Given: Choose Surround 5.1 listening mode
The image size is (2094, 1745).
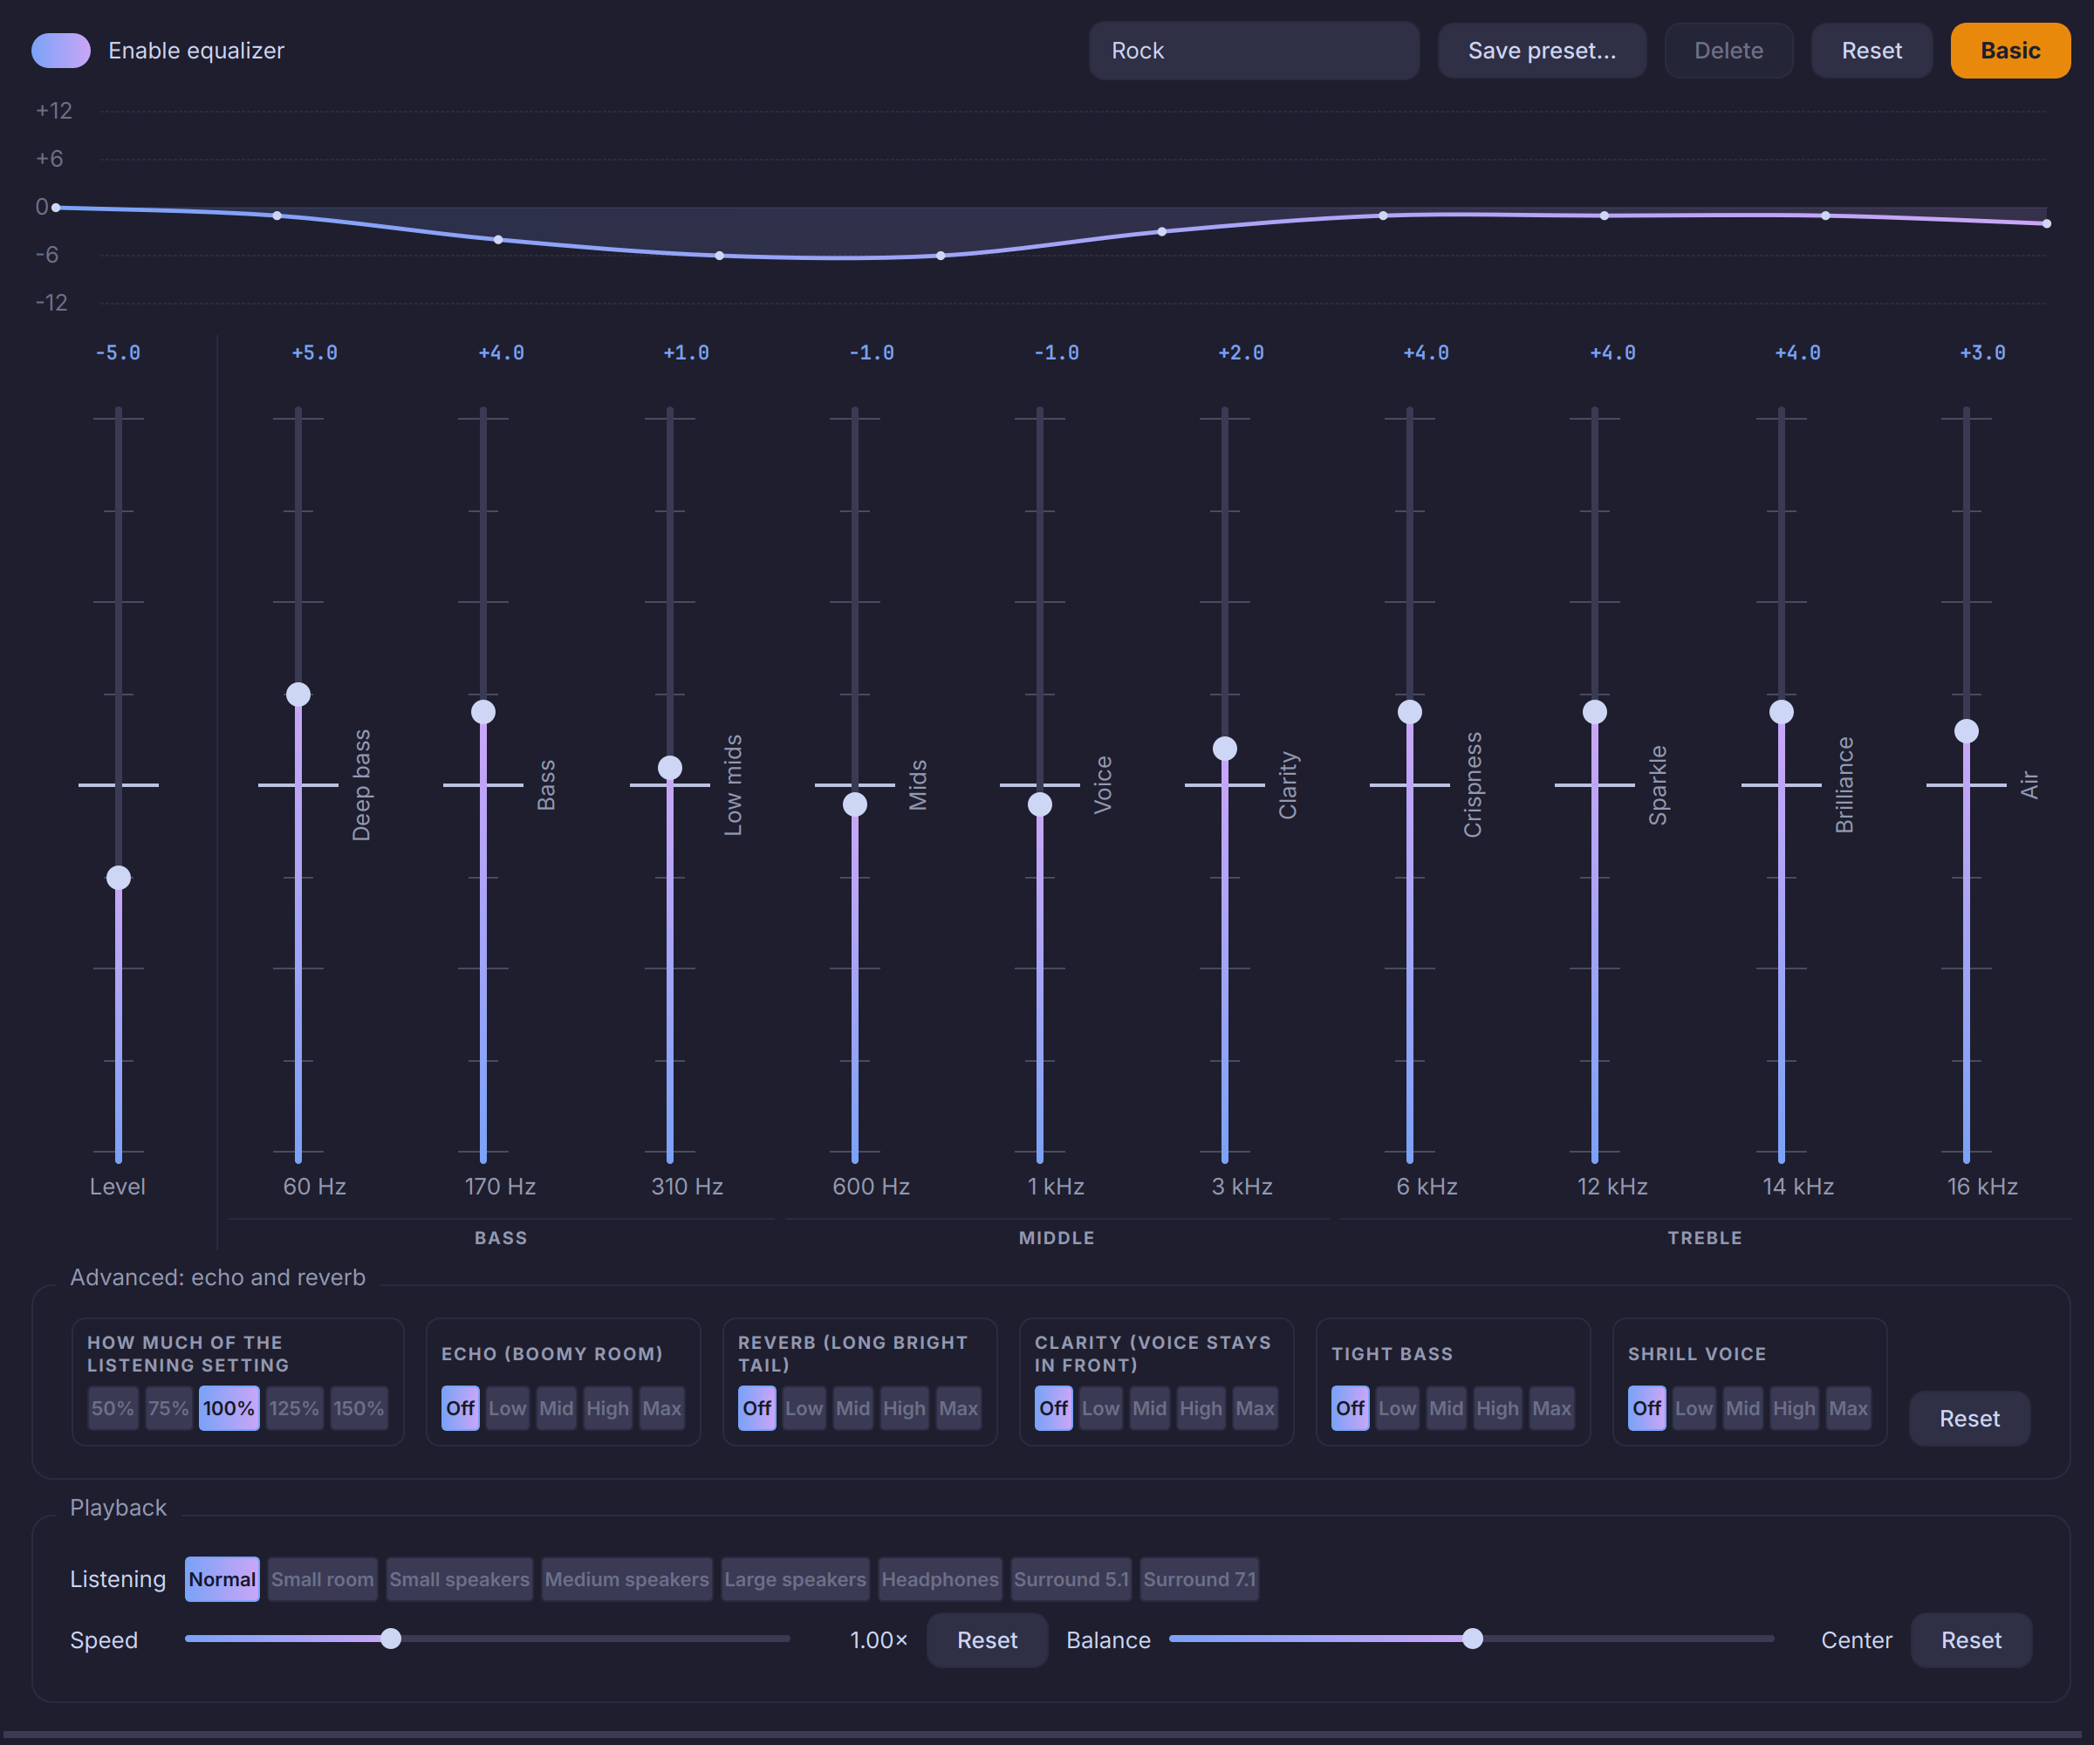Looking at the screenshot, I should click(1071, 1578).
